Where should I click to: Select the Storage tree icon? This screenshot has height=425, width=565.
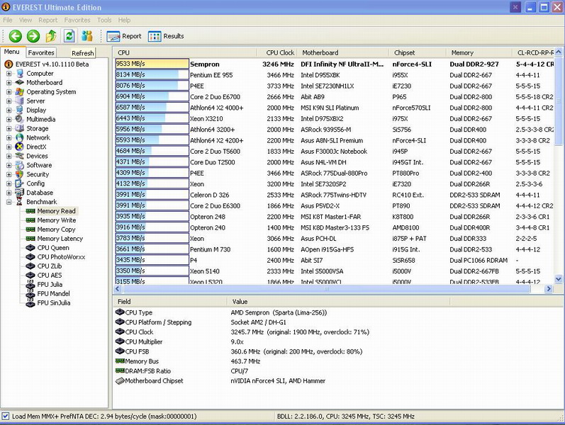(20, 129)
